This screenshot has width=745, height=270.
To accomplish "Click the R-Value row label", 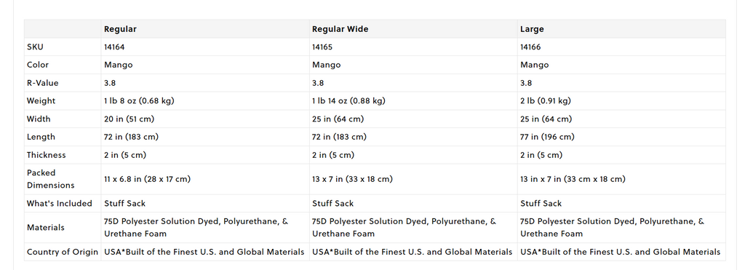I will coord(43,83).
